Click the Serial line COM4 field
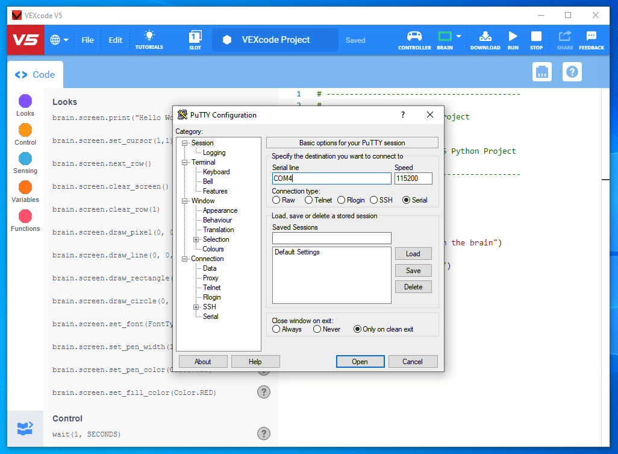This screenshot has height=454, width=618. point(331,178)
